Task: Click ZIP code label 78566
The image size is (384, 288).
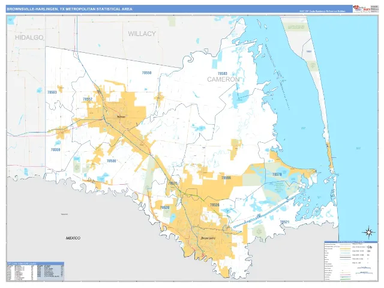Action: tap(226, 178)
